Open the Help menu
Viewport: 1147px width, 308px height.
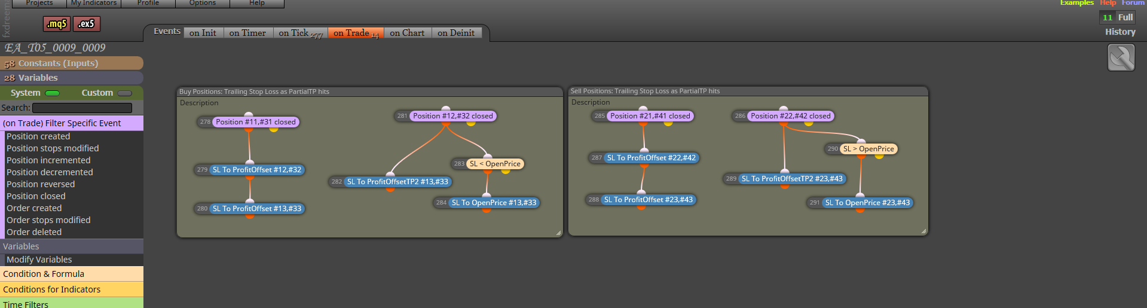coord(257,3)
